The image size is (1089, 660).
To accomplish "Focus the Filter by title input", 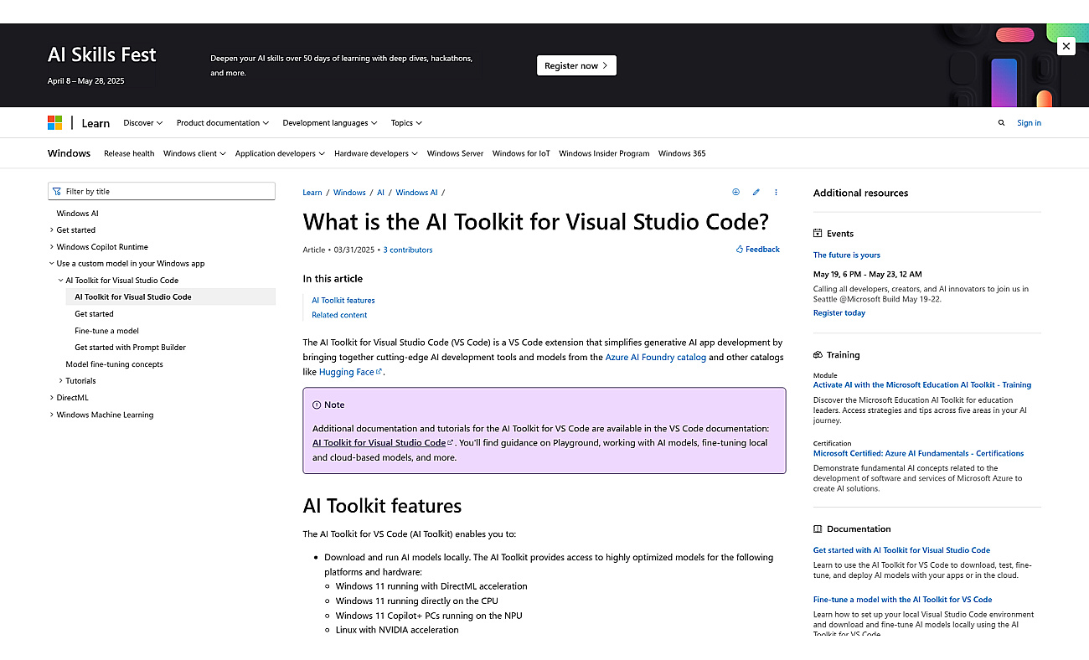I will 162,192.
